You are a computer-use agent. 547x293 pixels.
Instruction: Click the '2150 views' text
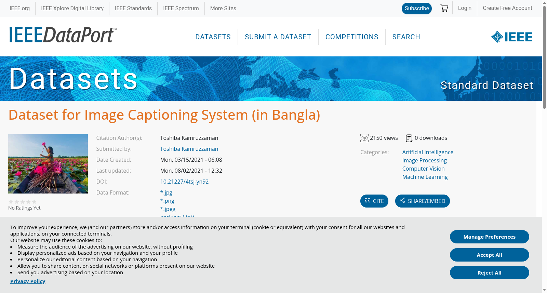384,138
